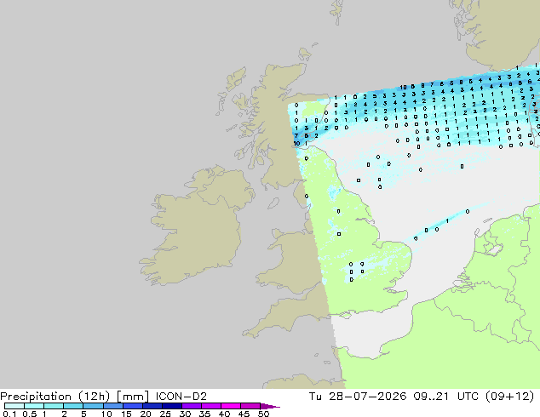Viewport: 540px width, 417px height.
Task: Click the 'Tu' weekday abbreviation in the footer
Action: pyautogui.click(x=315, y=397)
